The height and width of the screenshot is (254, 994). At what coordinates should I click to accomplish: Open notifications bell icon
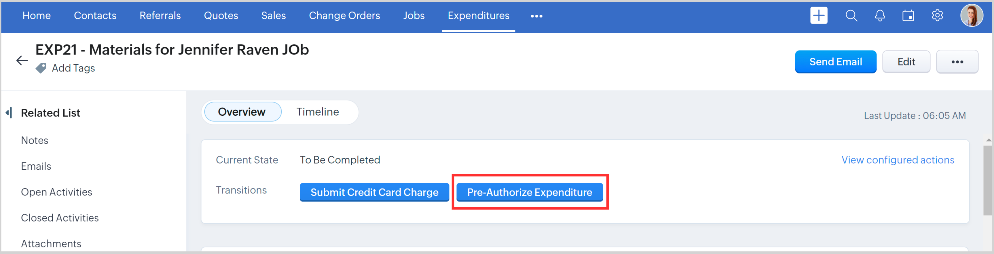[x=880, y=16]
